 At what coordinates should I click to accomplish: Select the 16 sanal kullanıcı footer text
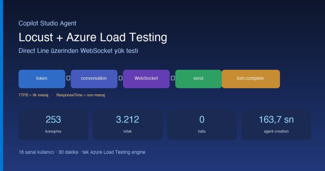pos(82,152)
